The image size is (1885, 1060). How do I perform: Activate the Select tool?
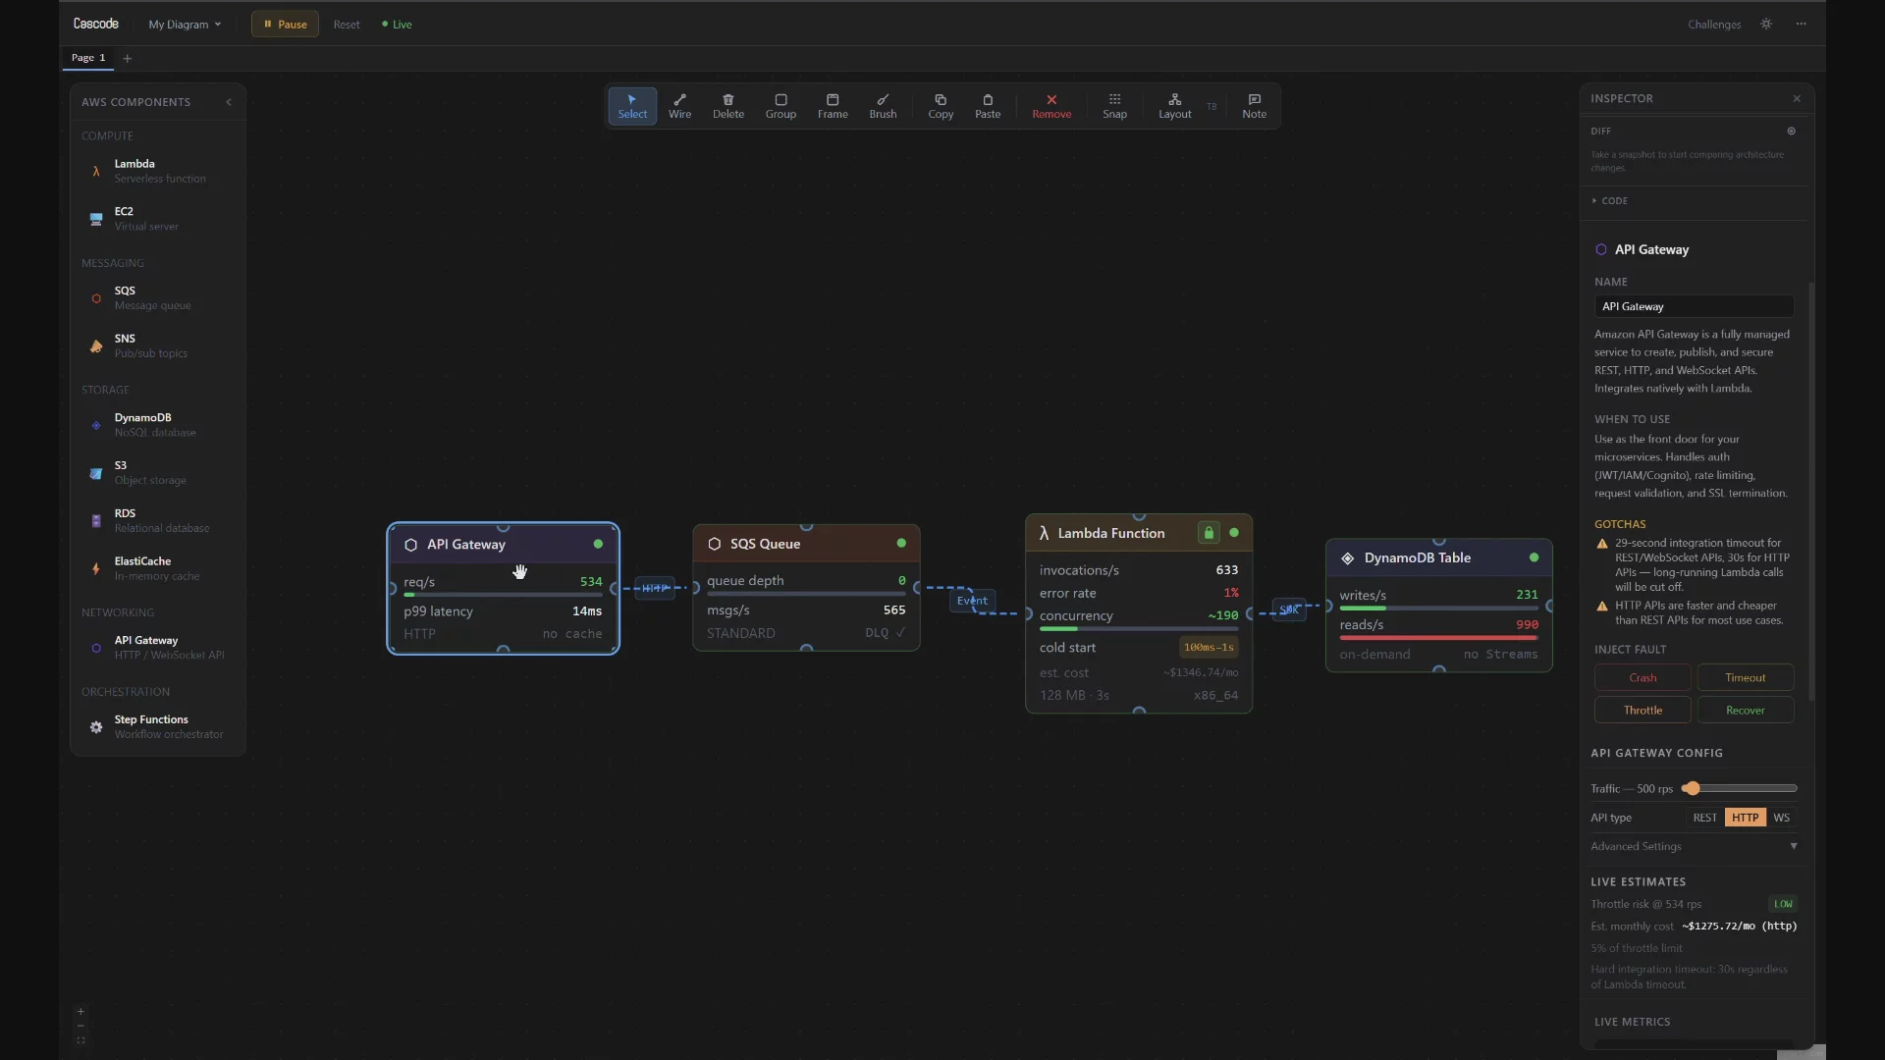coord(632,106)
